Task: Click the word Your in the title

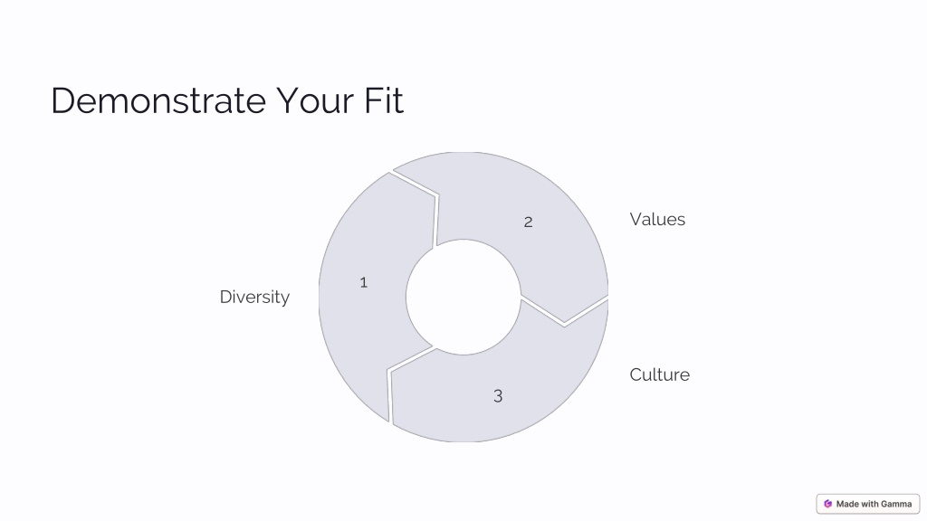Action: [x=315, y=100]
